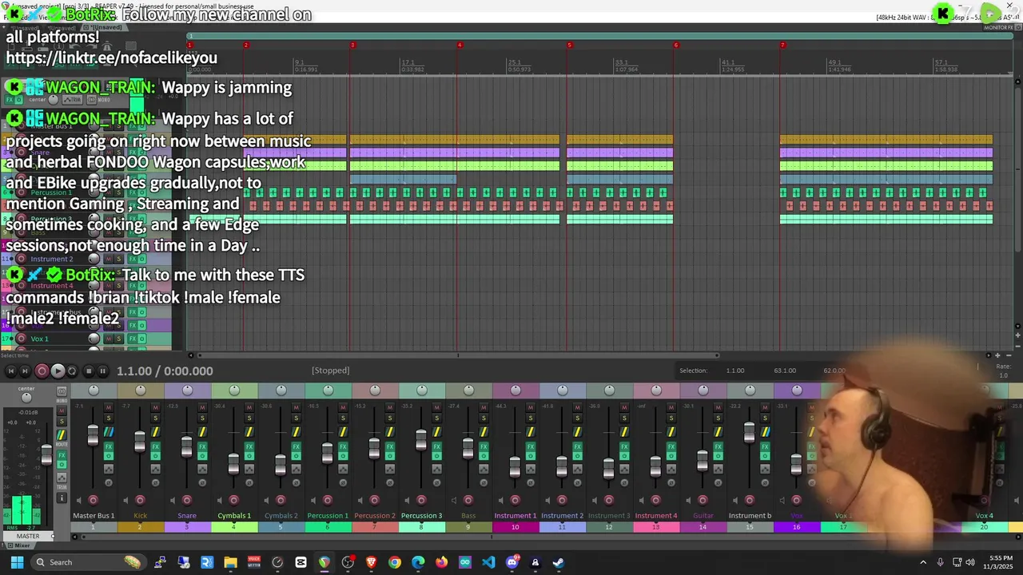Mute the master track
This screenshot has width=1023, height=575.
62,410
